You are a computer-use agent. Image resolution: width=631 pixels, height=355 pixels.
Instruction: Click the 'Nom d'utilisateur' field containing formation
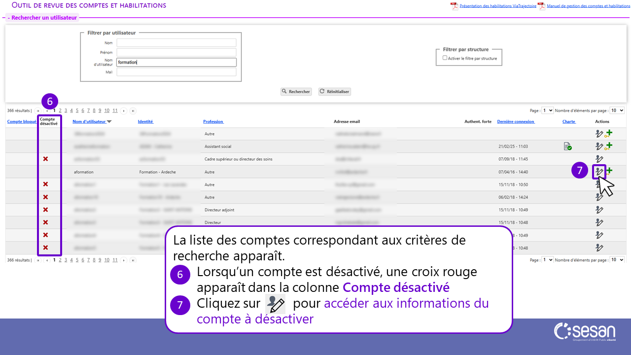point(176,62)
